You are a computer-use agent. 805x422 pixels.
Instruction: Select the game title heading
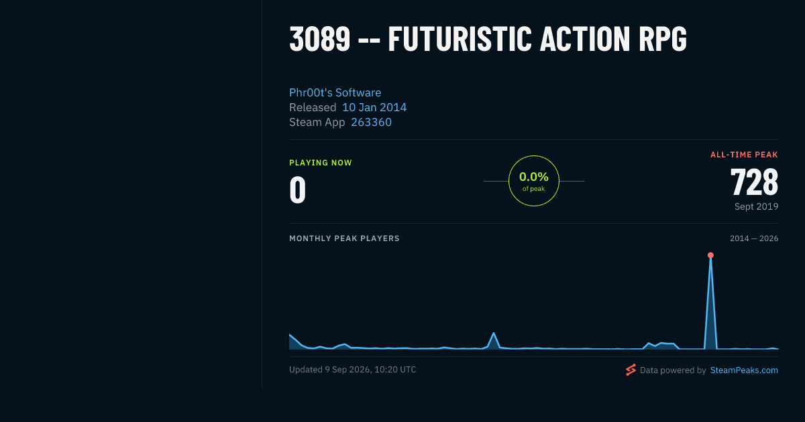coord(488,40)
